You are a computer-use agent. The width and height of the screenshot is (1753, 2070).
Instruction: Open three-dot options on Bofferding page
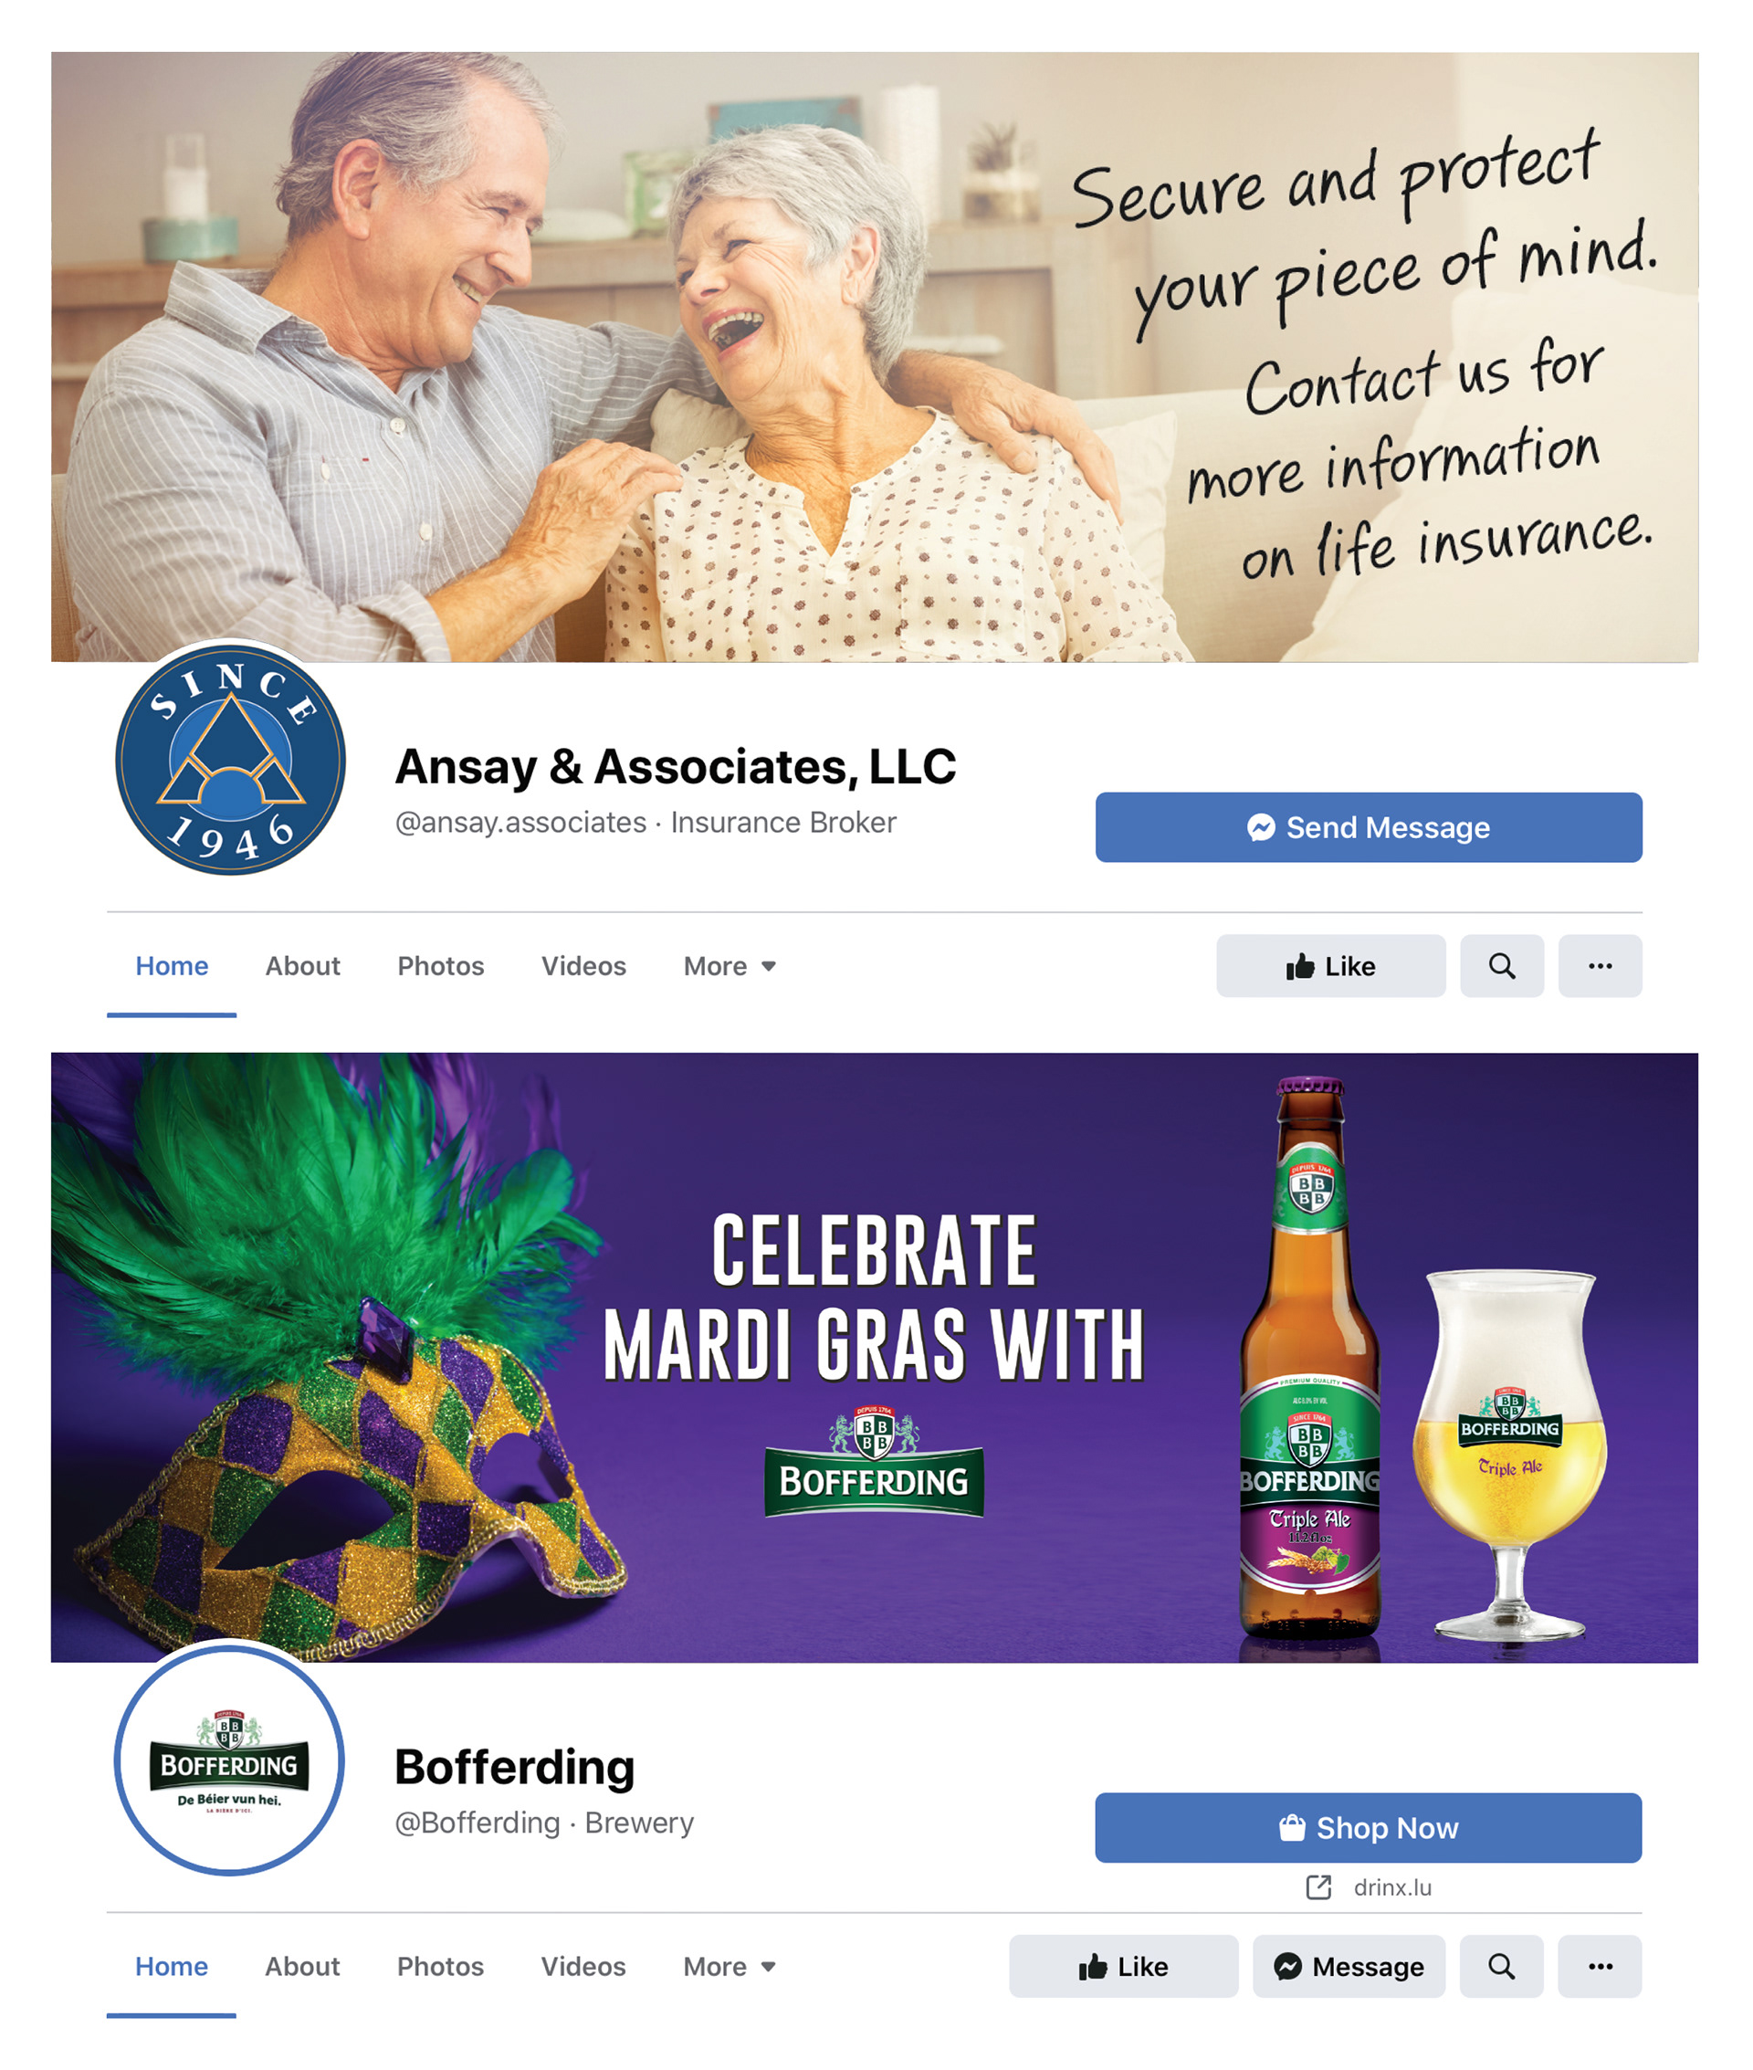[x=1600, y=1967]
